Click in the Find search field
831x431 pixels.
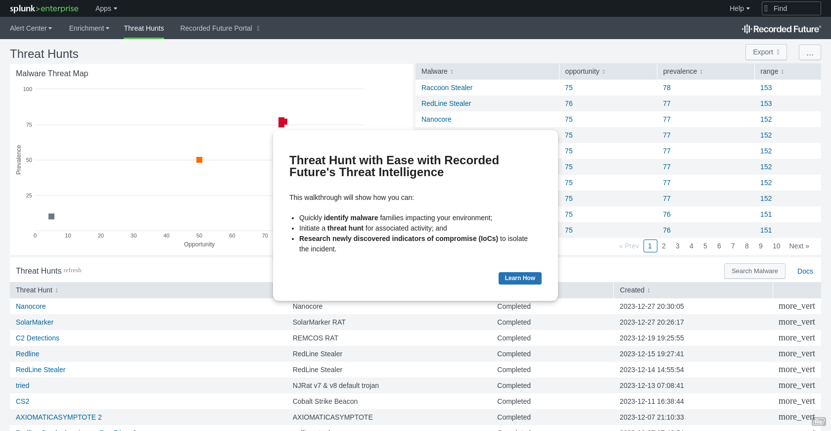pos(791,8)
